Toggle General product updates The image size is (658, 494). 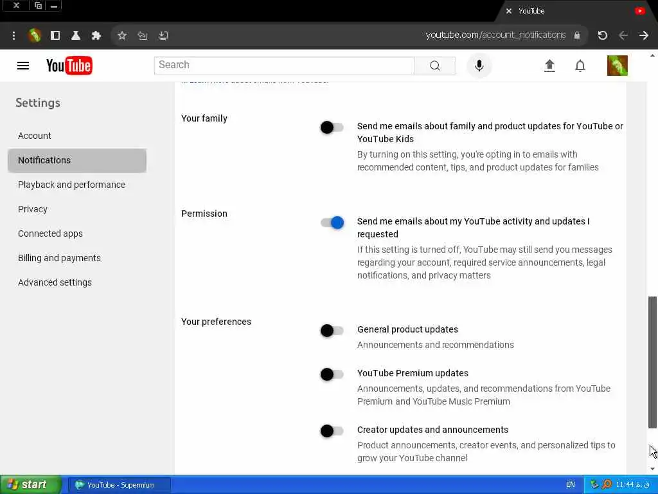(x=332, y=330)
